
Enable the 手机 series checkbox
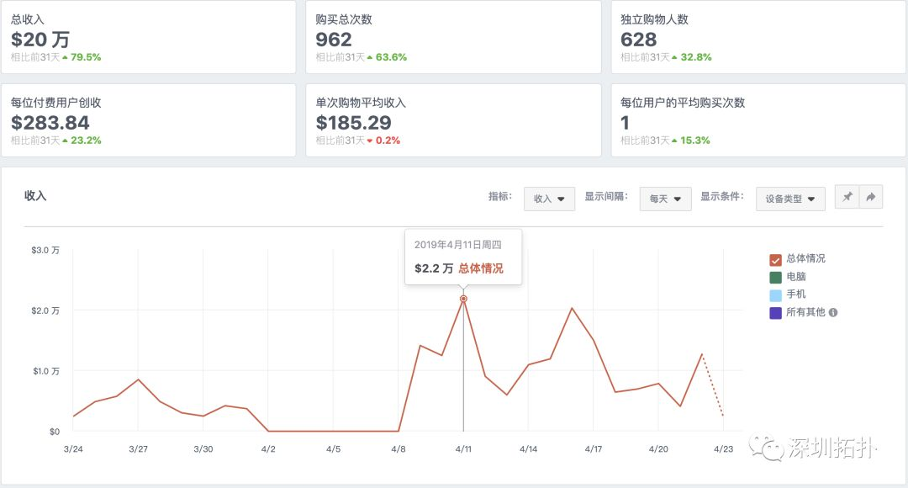pos(775,294)
